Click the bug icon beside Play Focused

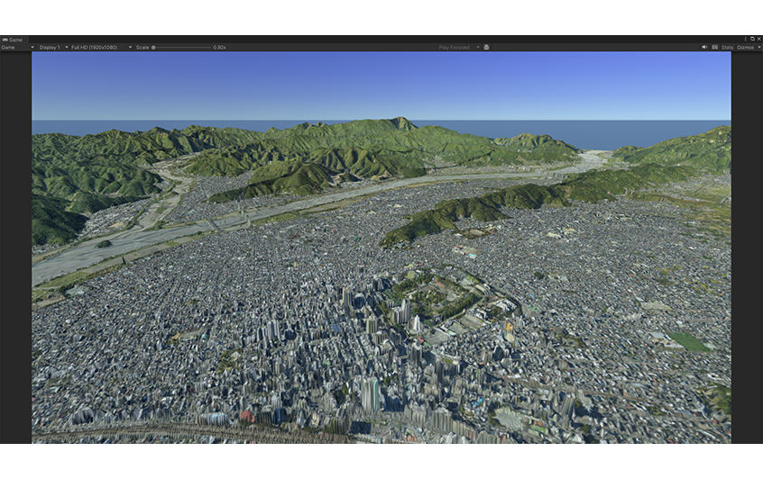pyautogui.click(x=486, y=48)
